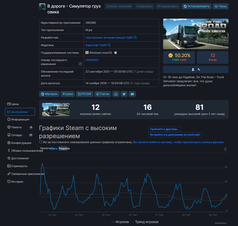Click the On The Road header image

(196, 34)
